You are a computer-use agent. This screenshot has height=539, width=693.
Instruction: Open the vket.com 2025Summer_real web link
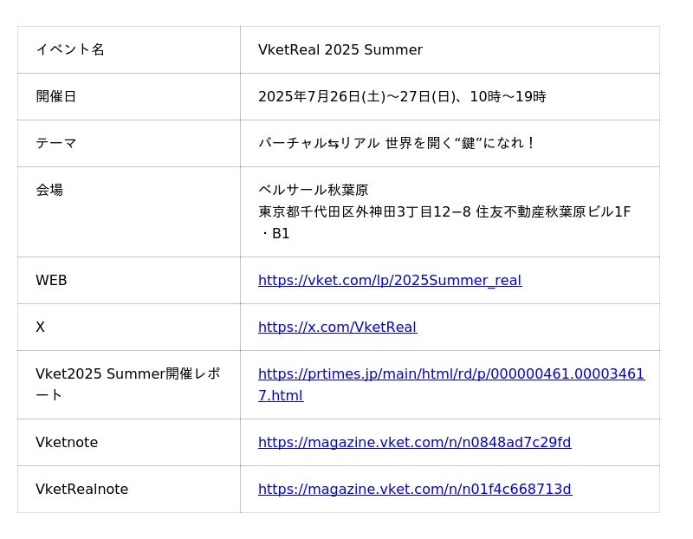[389, 281]
